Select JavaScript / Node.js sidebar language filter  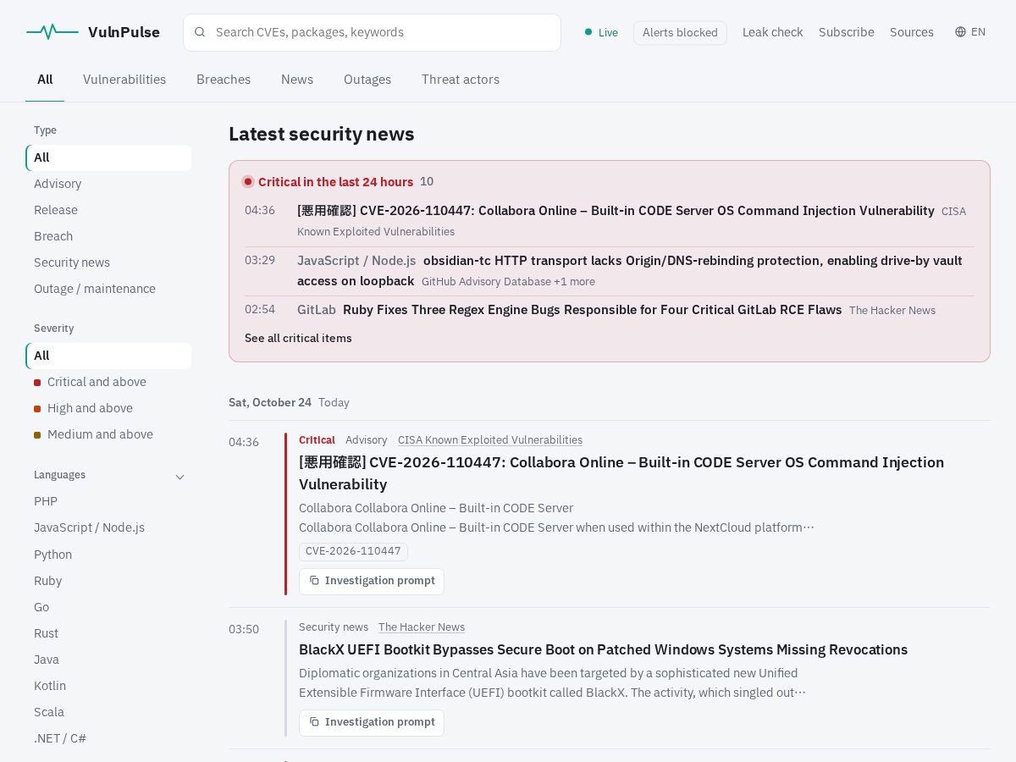pyautogui.click(x=108, y=527)
